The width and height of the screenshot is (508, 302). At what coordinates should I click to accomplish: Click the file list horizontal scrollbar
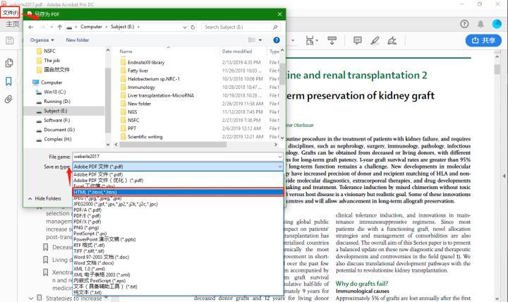click(x=174, y=145)
